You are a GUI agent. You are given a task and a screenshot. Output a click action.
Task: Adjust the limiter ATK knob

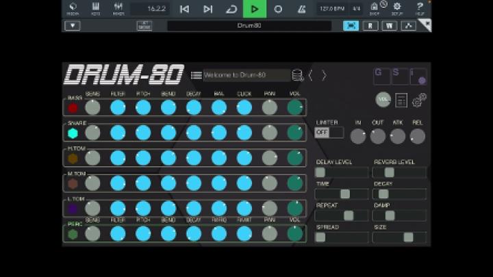tap(398, 137)
